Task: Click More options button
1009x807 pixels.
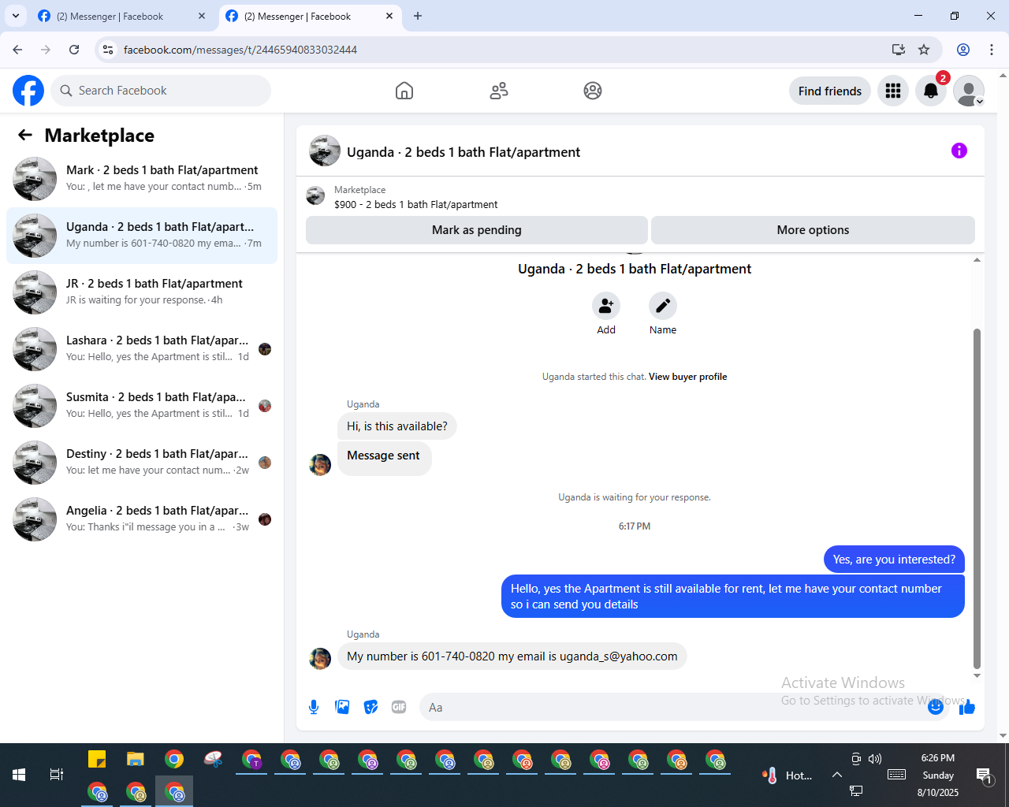Action: [x=813, y=230]
